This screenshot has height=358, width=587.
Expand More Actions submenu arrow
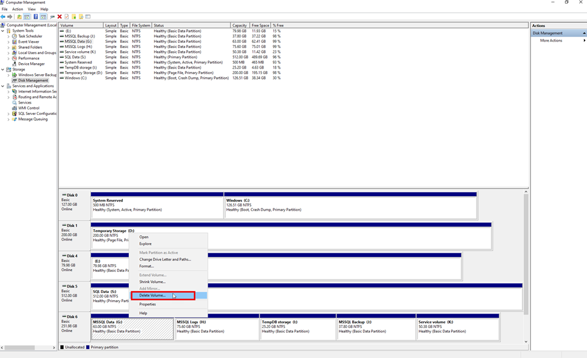pos(584,40)
